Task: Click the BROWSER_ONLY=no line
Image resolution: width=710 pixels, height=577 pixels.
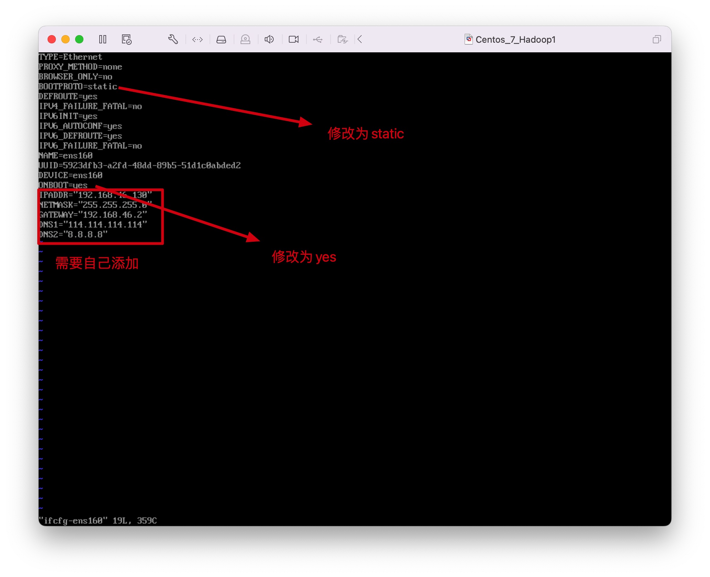Action: click(75, 77)
